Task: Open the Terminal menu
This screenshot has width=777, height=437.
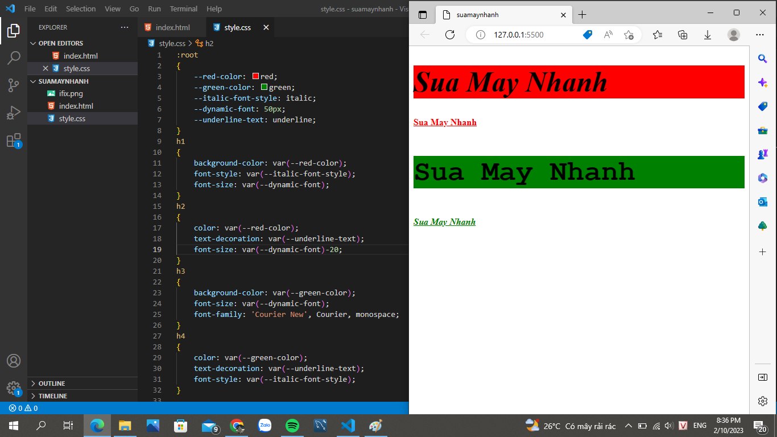Action: (x=184, y=9)
